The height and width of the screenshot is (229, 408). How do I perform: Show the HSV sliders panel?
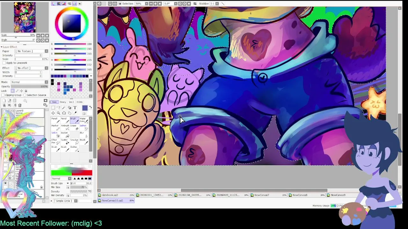pyautogui.click(x=64, y=3)
